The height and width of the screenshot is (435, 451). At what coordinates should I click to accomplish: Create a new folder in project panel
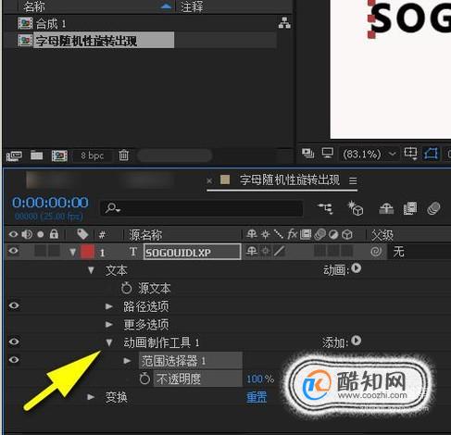[37, 155]
